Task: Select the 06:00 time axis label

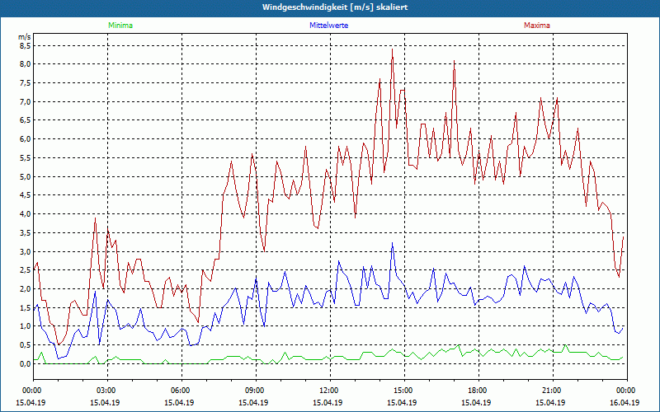Action: [x=181, y=391]
